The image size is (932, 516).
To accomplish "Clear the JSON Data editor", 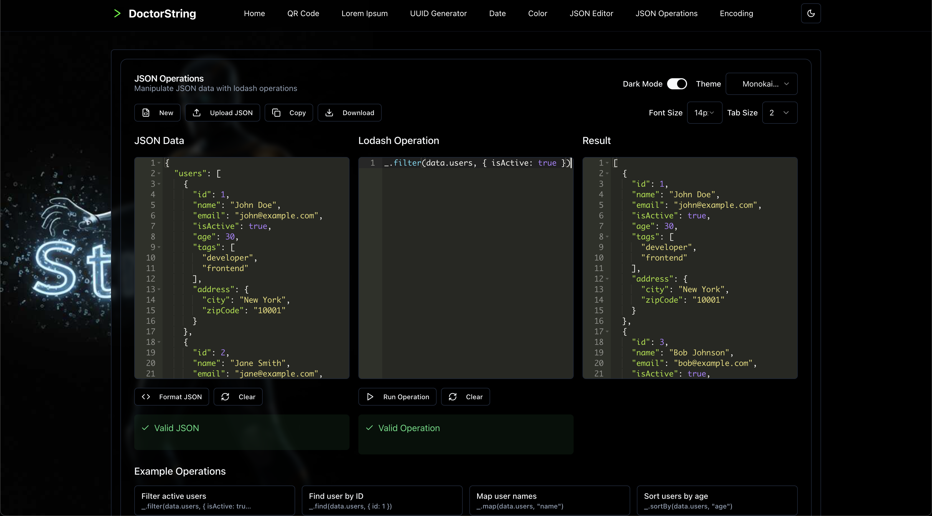I will click(x=238, y=397).
